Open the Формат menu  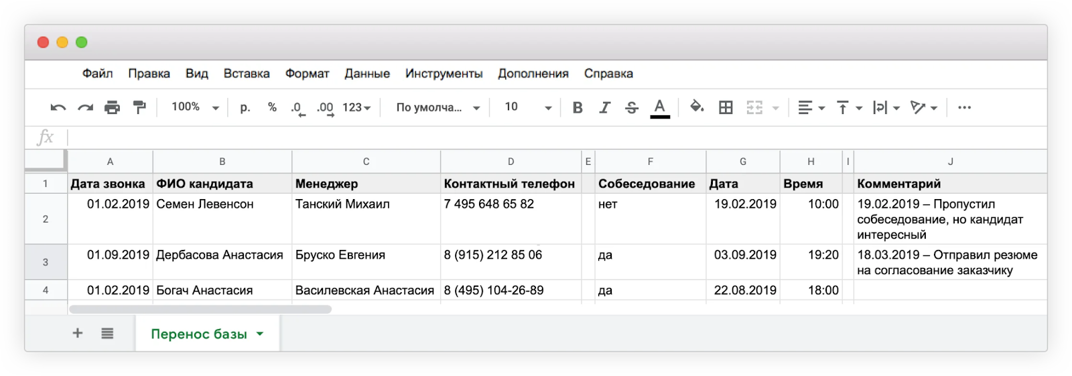307,74
